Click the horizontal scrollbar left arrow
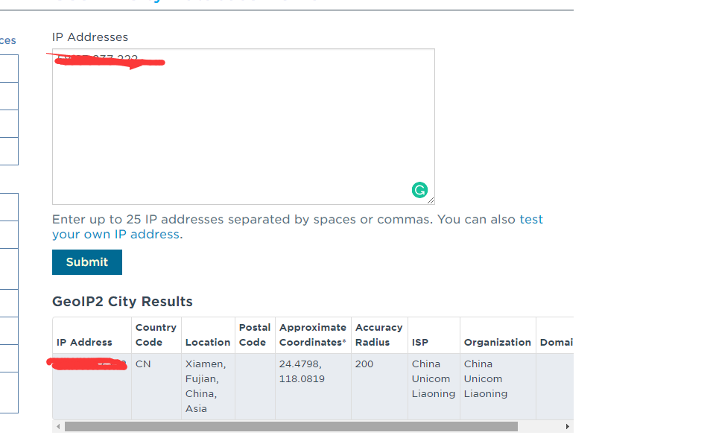Screen dimensions: 713x444 point(58,426)
